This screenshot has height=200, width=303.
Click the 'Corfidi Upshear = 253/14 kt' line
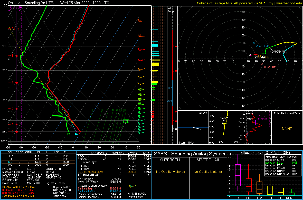(100, 197)
